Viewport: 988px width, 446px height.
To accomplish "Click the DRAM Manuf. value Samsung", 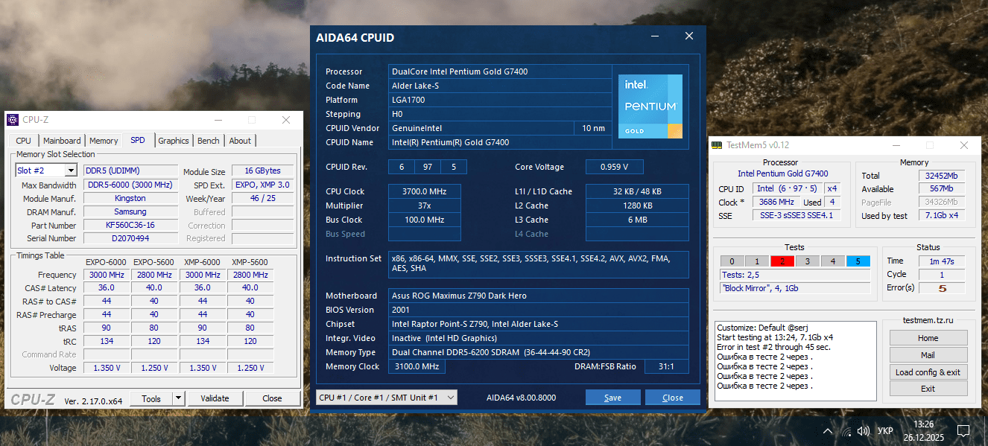I will tap(130, 212).
